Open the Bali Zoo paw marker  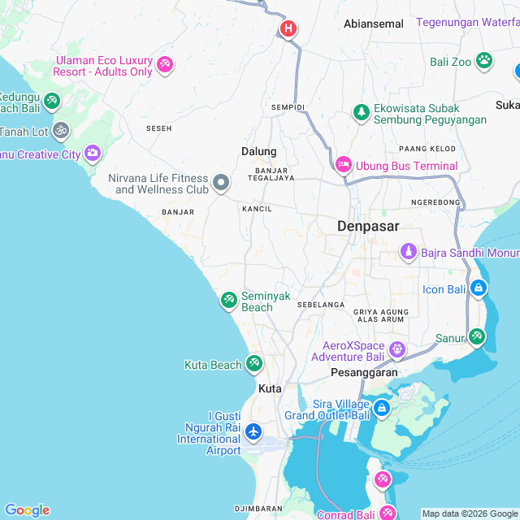pos(484,61)
